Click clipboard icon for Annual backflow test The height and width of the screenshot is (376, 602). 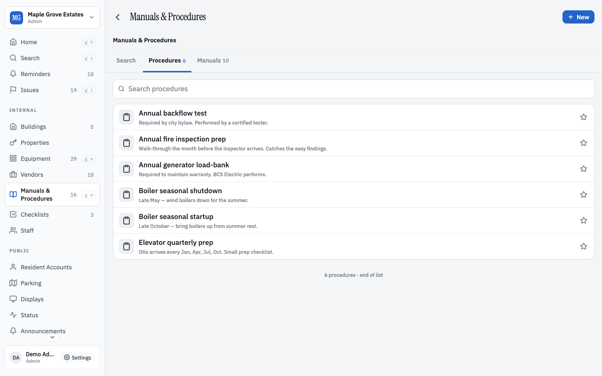[127, 117]
